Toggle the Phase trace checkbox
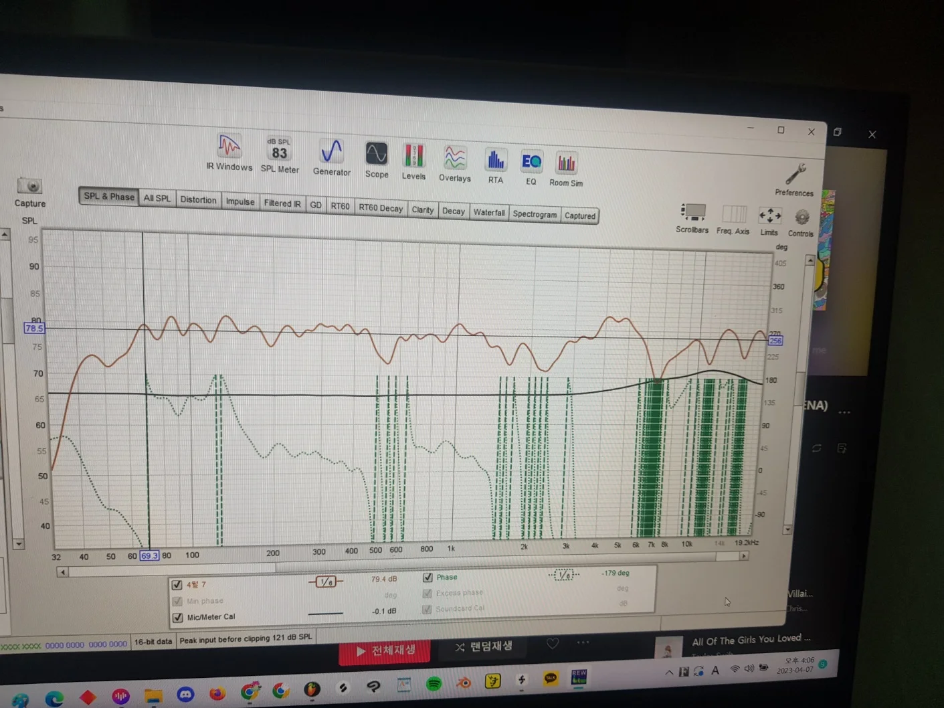The height and width of the screenshot is (708, 944). click(x=428, y=577)
